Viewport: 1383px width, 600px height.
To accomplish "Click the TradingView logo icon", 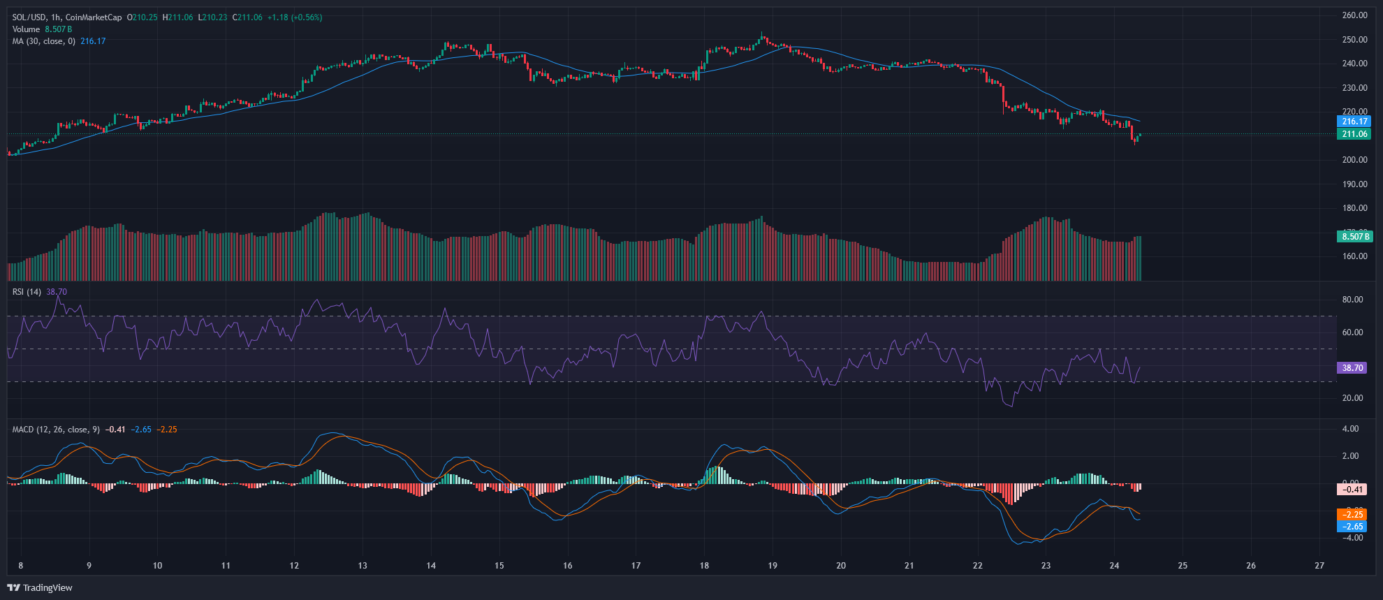I will tap(13, 587).
